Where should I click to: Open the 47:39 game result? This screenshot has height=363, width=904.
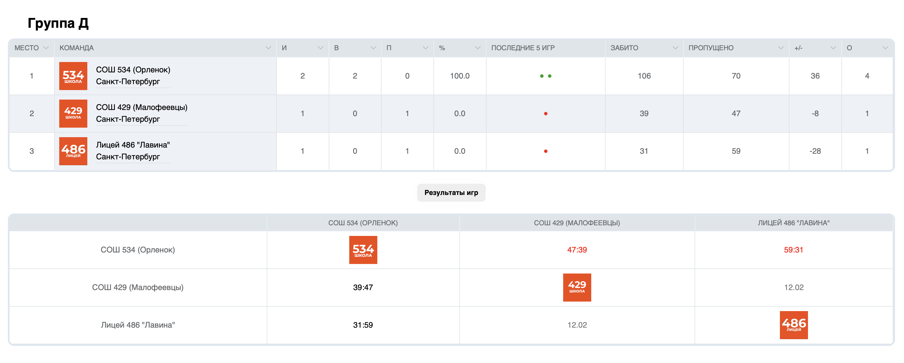coord(577,250)
